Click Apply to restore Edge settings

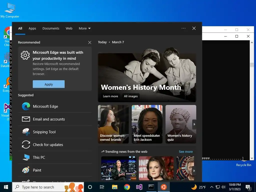(49, 84)
